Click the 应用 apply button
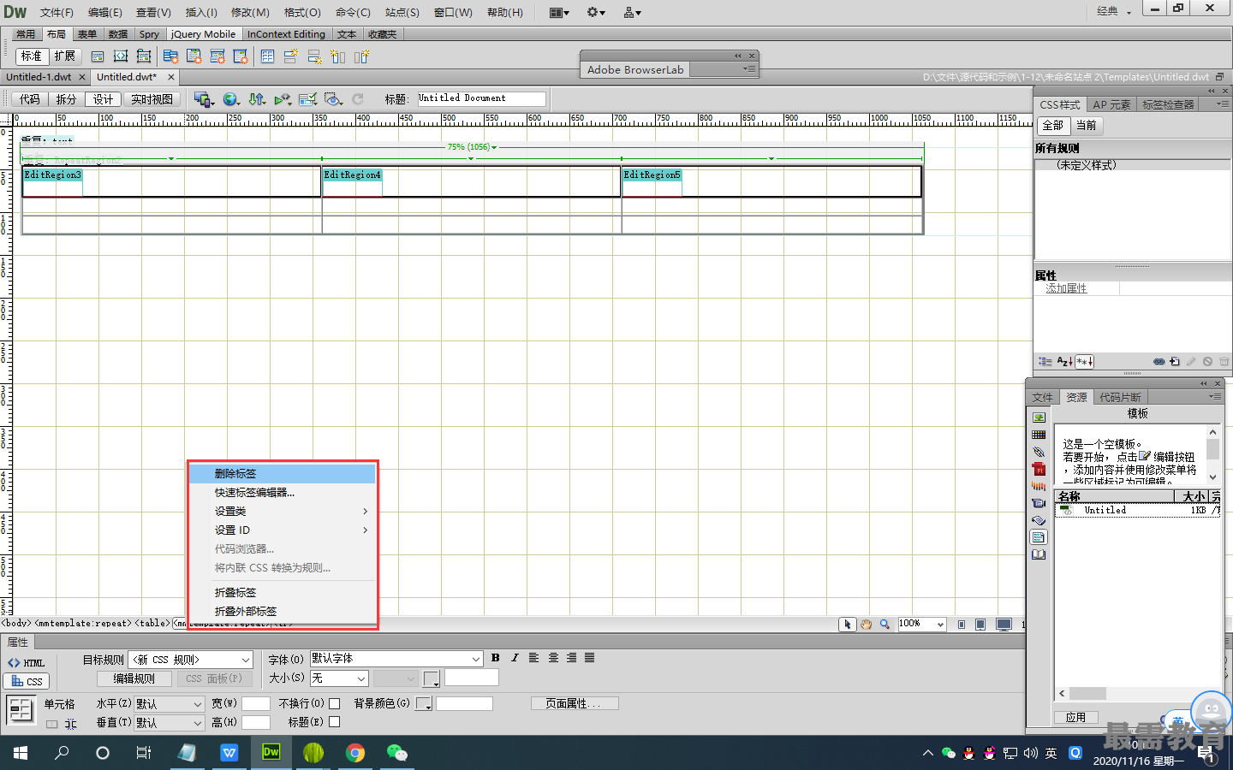This screenshot has height=770, width=1233. tap(1075, 718)
